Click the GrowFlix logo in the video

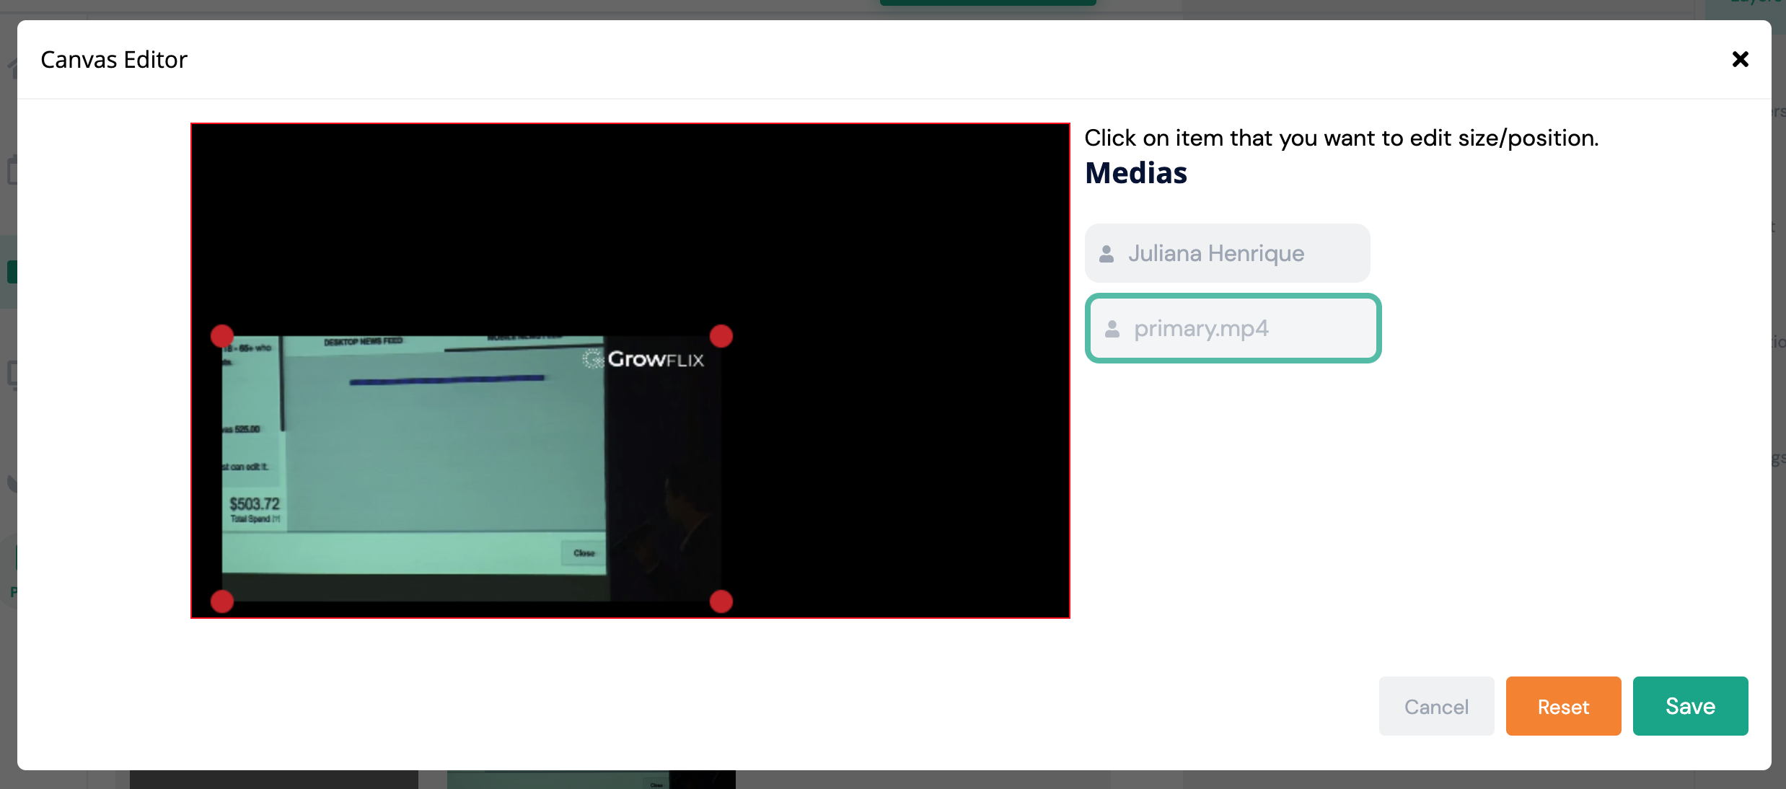(x=644, y=359)
